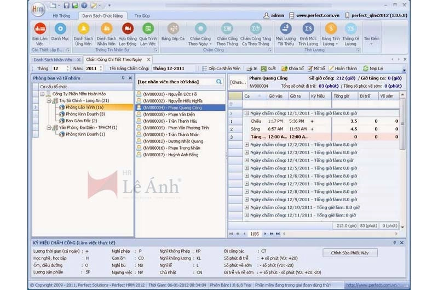Click the Xếp Ca Nhân Viên button
Screen dimensions: 438x290
221,69
